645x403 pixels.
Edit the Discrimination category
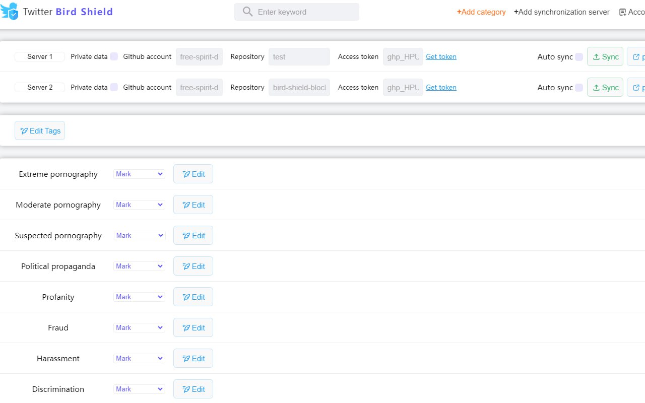pos(193,389)
